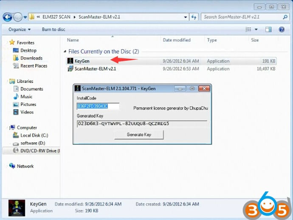Viewport: 293px width, 220px height.
Task: Click the Generated Key field
Action: pyautogui.click(x=142, y=124)
